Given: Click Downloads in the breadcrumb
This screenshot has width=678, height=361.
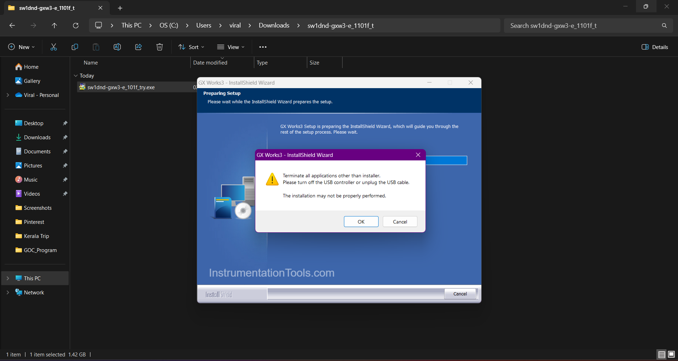Looking at the screenshot, I should tap(274, 25).
